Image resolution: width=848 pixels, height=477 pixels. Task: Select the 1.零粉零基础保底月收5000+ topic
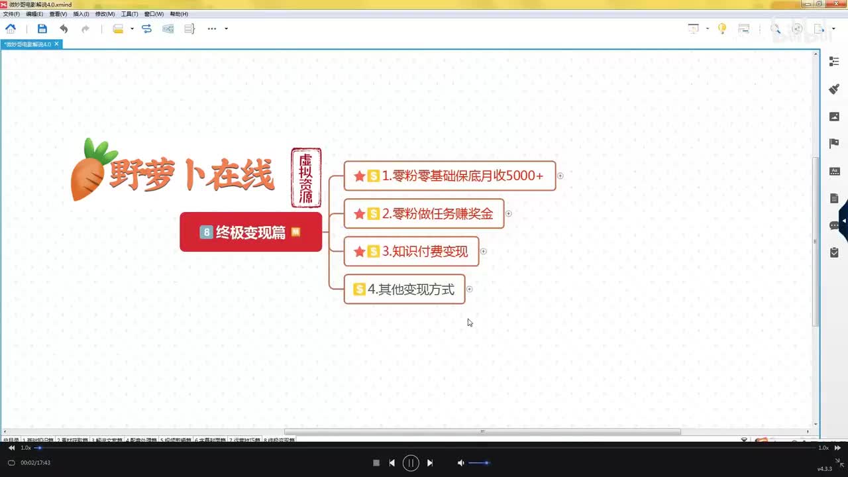tap(450, 176)
